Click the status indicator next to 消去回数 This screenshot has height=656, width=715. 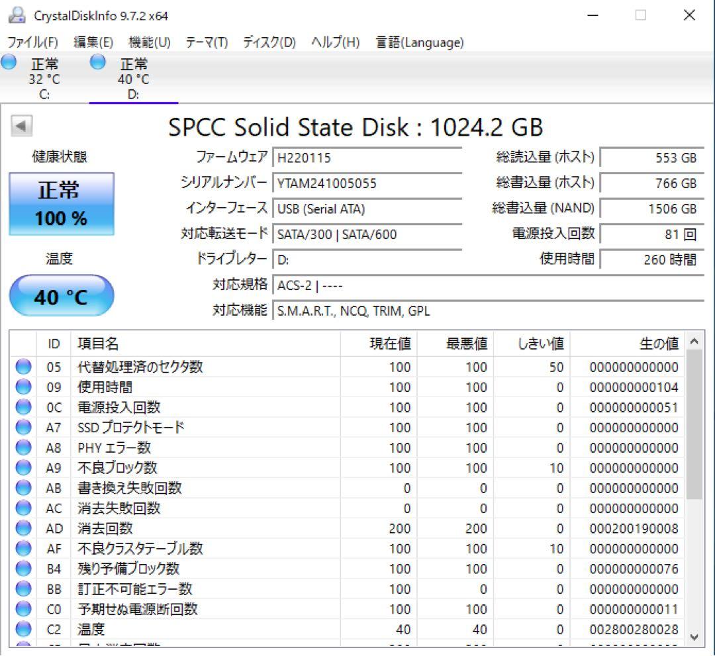click(23, 528)
